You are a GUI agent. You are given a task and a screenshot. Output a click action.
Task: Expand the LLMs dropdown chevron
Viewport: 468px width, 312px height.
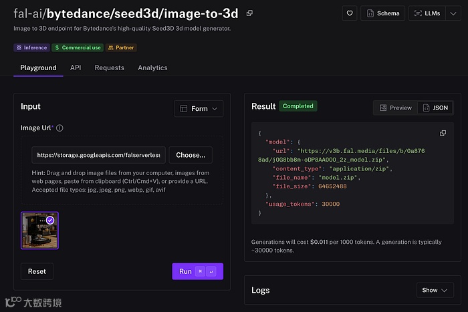[x=453, y=13]
